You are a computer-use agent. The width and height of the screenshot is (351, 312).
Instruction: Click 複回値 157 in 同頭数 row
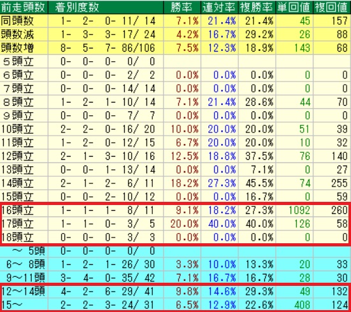tap(340, 21)
